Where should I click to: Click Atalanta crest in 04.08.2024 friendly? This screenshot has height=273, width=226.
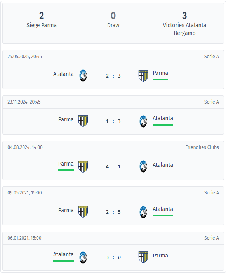(x=143, y=166)
